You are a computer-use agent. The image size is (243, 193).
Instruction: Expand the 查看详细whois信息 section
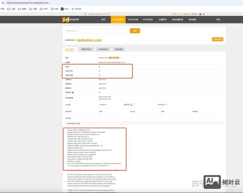(75, 123)
